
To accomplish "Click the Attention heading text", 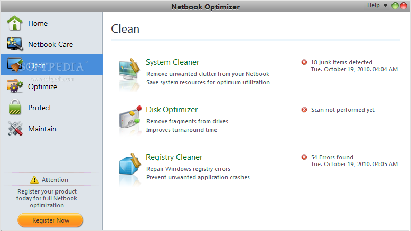I will 55,180.
